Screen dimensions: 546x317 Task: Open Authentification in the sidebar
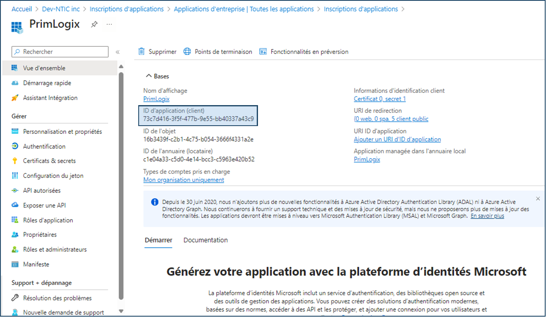pos(44,146)
